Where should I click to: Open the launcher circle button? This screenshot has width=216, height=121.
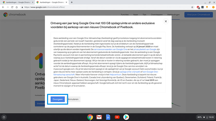click(x=4, y=117)
